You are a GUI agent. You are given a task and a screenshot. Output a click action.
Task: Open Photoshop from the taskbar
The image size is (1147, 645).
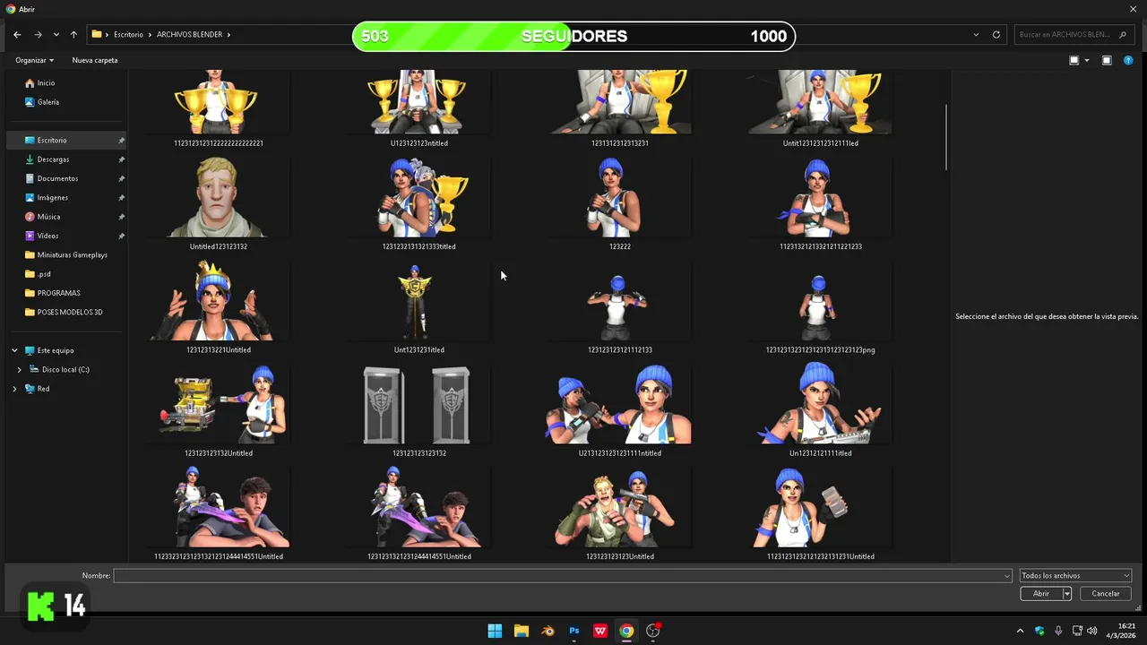click(x=573, y=631)
